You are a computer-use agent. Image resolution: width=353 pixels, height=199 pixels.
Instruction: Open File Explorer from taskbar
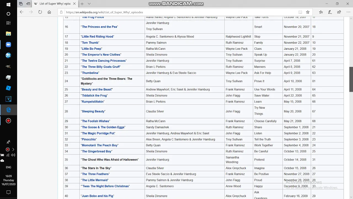click(8, 34)
